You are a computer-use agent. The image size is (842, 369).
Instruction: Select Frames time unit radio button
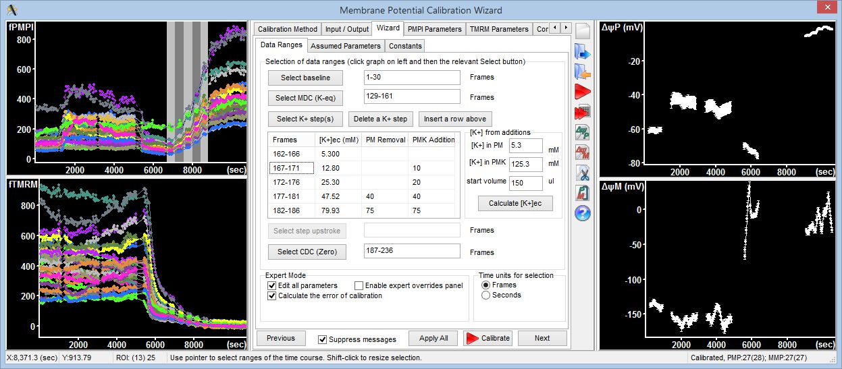(485, 285)
